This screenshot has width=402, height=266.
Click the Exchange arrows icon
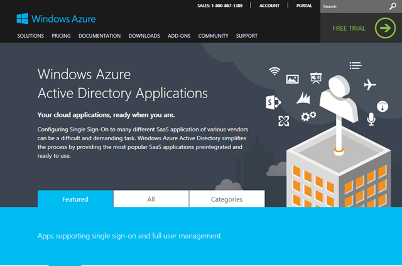(x=283, y=121)
